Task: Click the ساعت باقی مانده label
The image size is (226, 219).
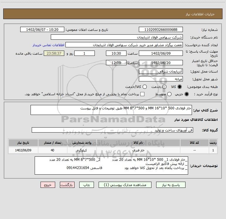Action: (x=29, y=54)
